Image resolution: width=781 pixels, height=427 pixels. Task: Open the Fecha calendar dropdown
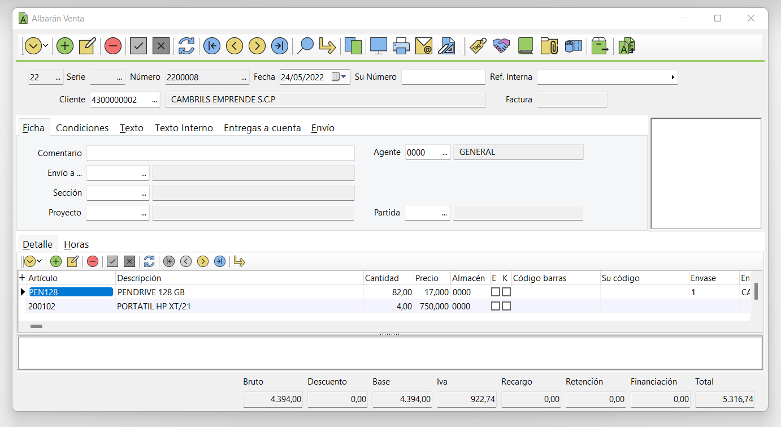(339, 77)
